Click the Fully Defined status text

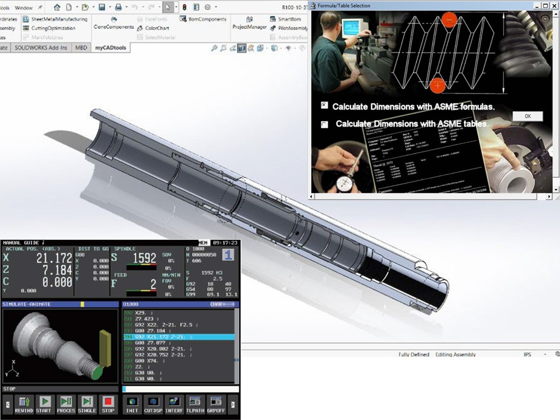pyautogui.click(x=414, y=354)
